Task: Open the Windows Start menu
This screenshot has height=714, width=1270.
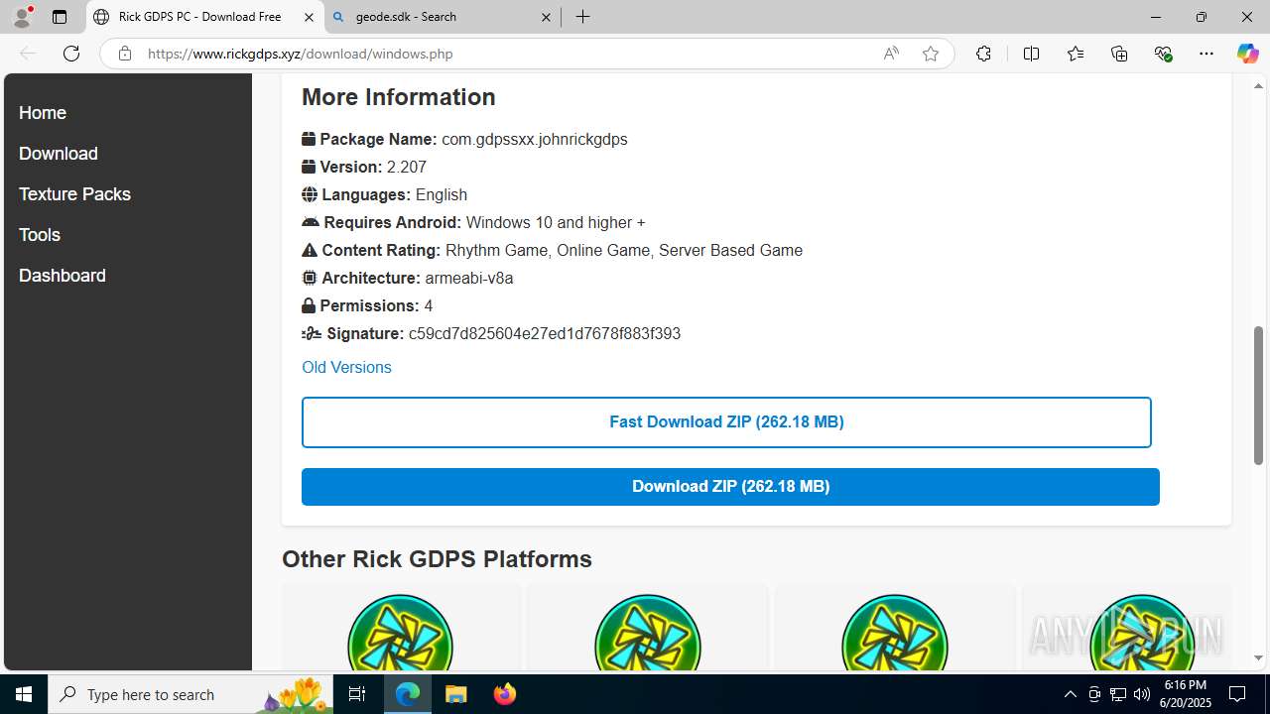Action: [24, 694]
